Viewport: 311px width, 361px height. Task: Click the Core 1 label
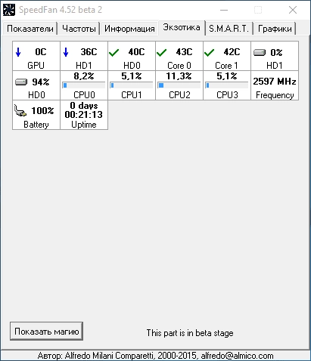[226, 66]
